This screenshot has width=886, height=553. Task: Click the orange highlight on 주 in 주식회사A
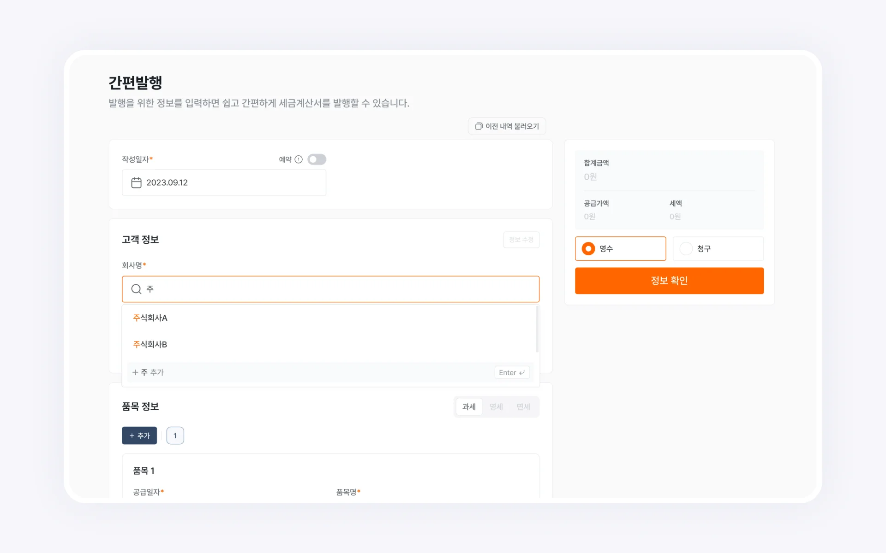pyautogui.click(x=136, y=318)
